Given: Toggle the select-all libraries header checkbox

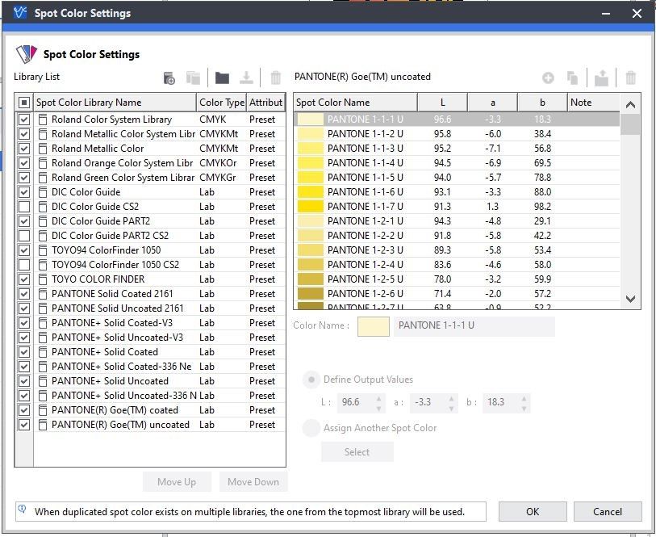Looking at the screenshot, I should click(24, 103).
